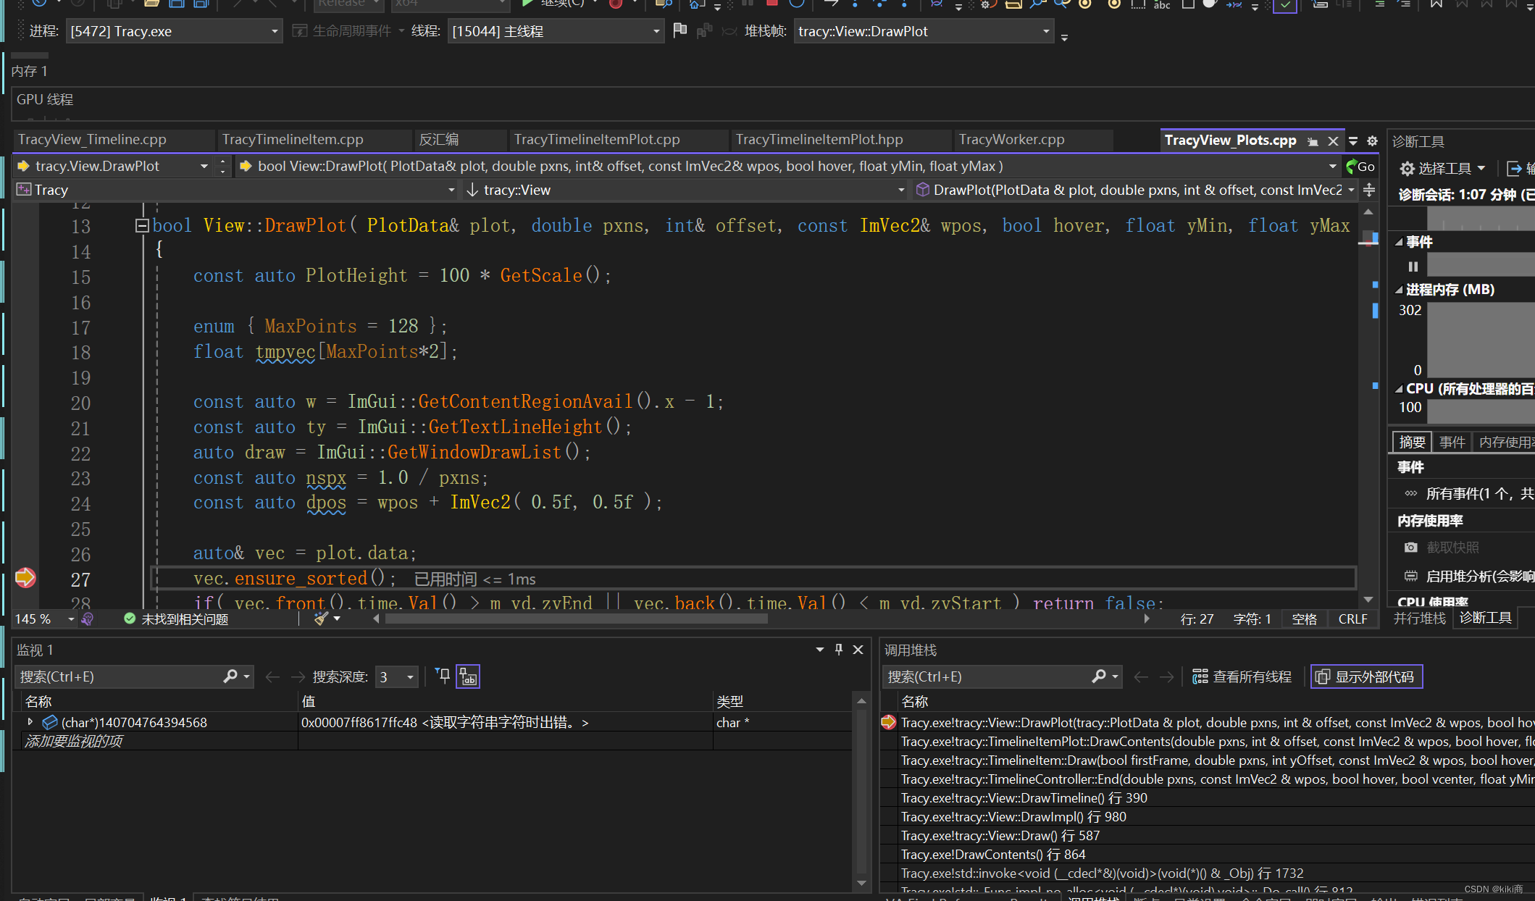Click forward arrow in Watch 1 search bar
Screen dimensions: 1535x901
298,676
